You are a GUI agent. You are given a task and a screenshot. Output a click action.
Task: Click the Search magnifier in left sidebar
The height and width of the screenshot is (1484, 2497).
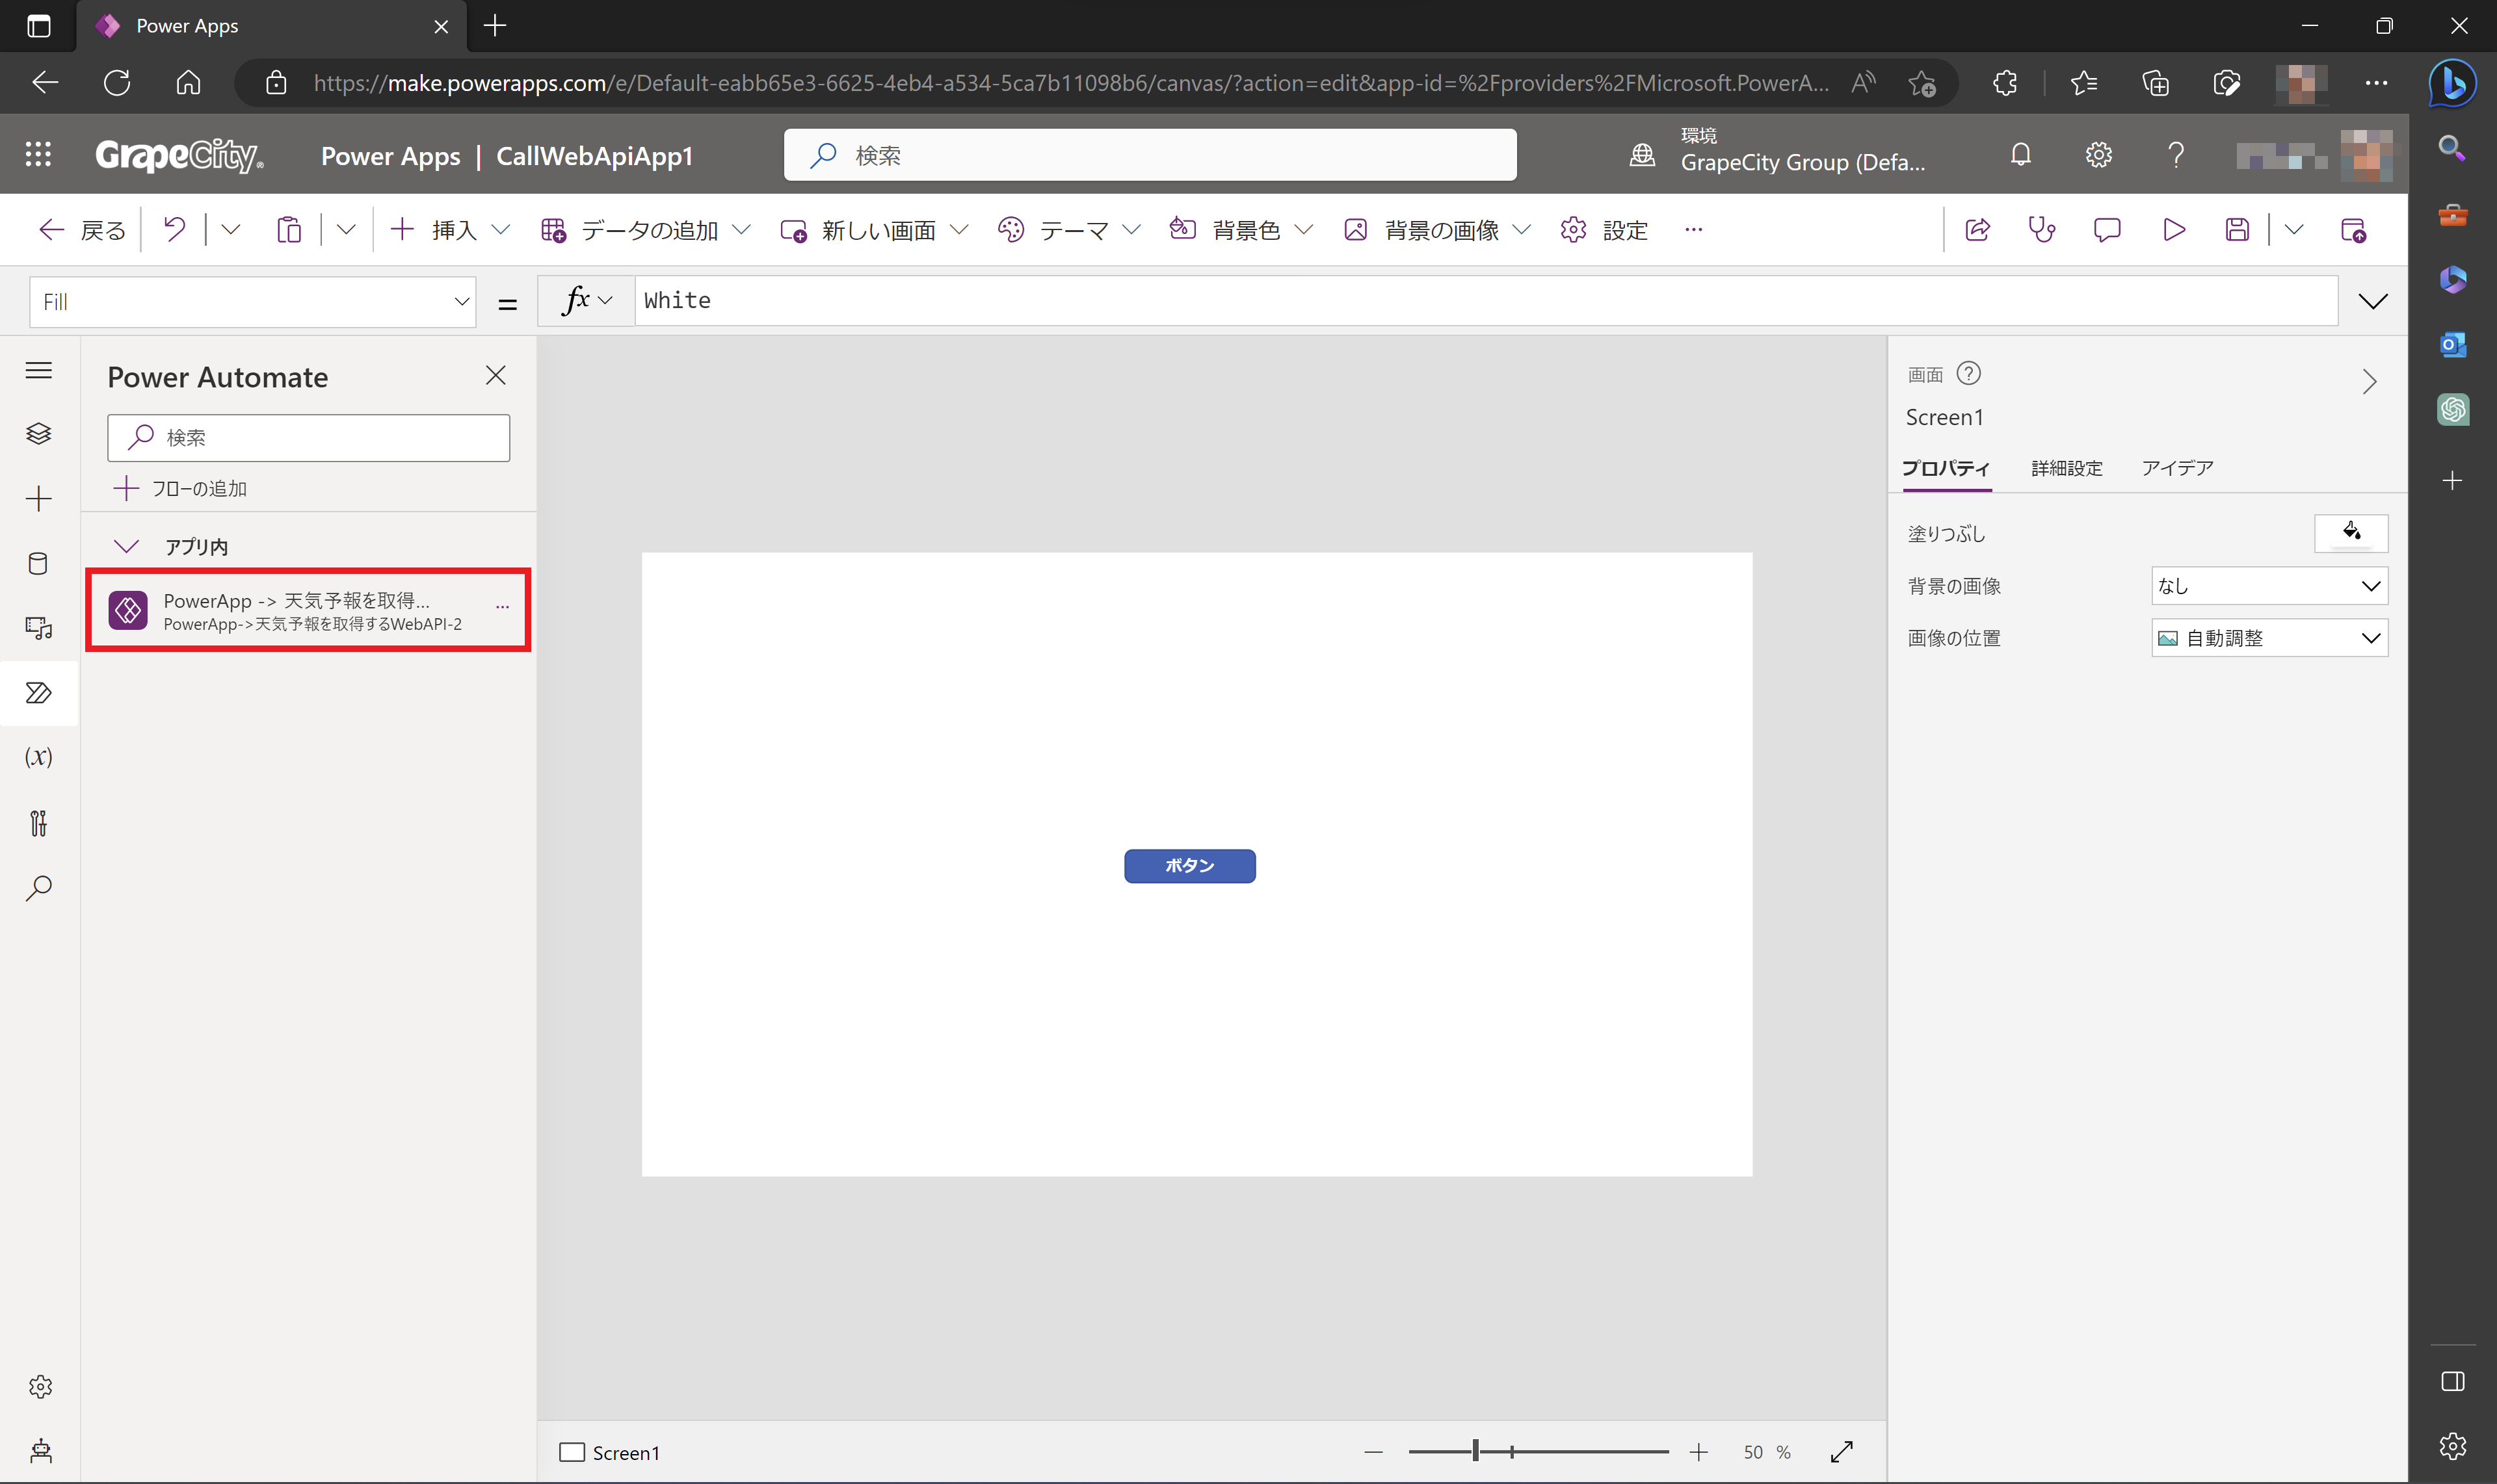(38, 888)
